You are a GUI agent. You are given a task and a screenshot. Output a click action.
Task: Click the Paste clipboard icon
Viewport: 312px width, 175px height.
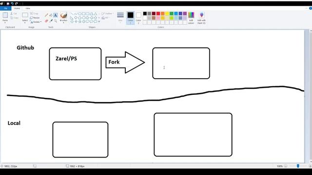5,15
